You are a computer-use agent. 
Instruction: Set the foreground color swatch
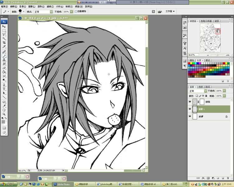point(3,122)
